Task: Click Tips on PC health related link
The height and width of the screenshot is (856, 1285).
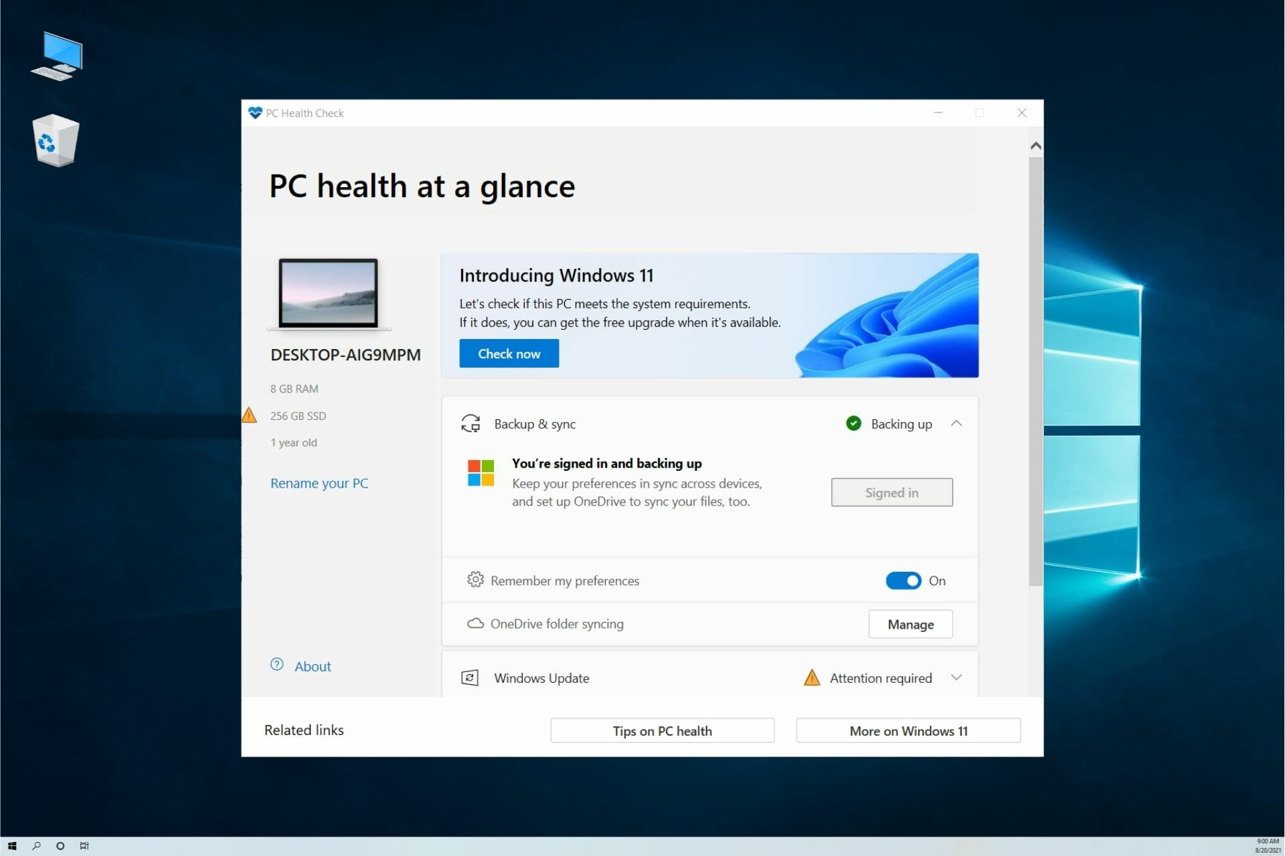Action: [662, 730]
